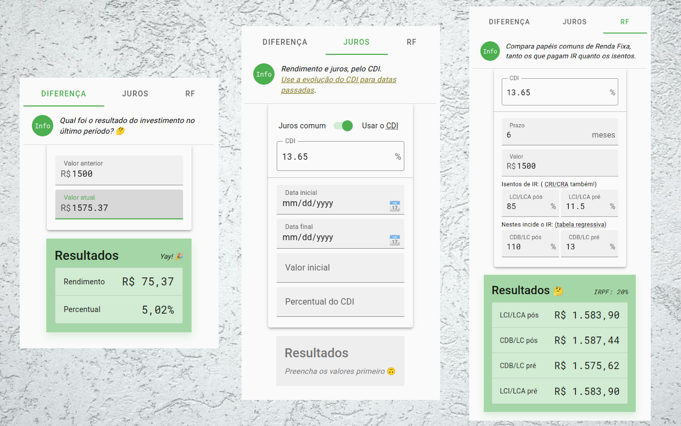681x426 pixels.
Task: Switch to the JUROS tab in the left card
Action: 135,94
